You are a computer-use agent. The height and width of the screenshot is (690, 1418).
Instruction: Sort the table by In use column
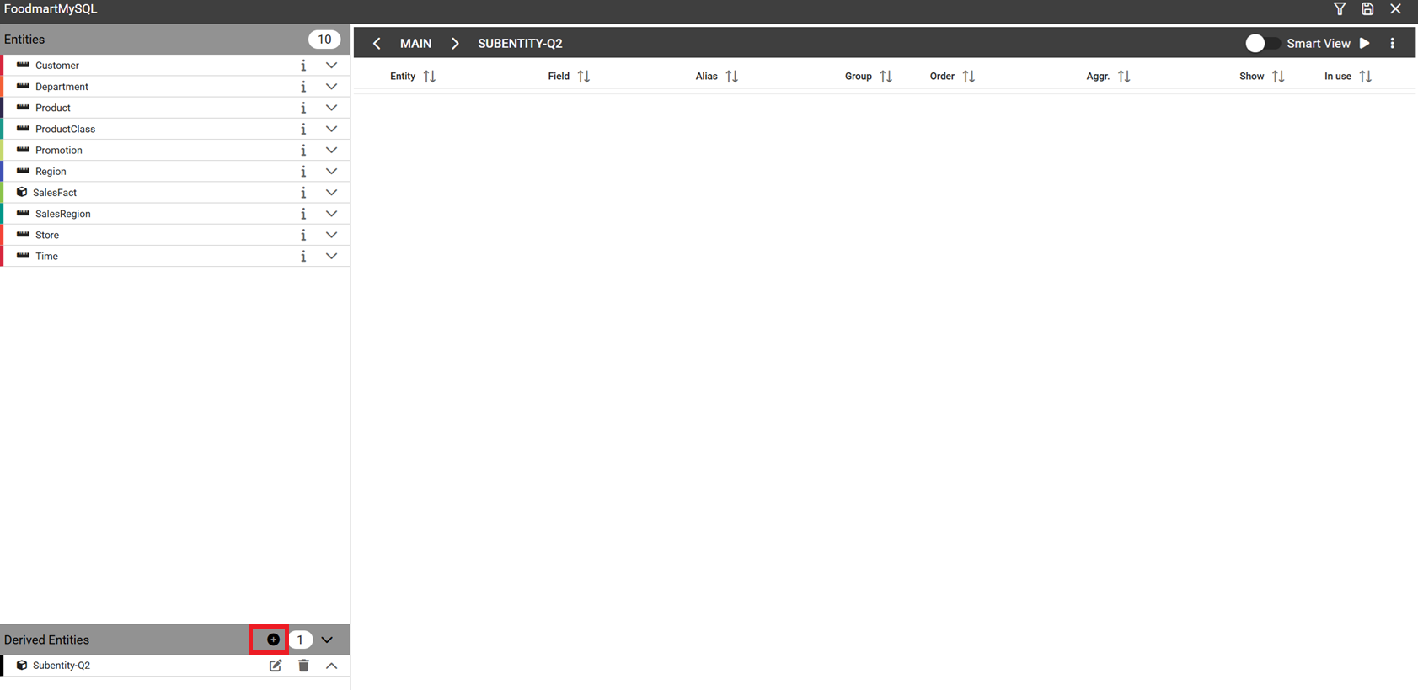point(1366,77)
